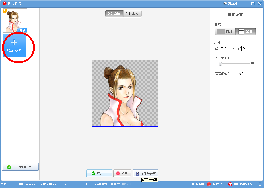Click the 提意见 feedback speech-bubble icon
Image resolution: width=264 pixels, height=188 pixels.
pos(225,3)
